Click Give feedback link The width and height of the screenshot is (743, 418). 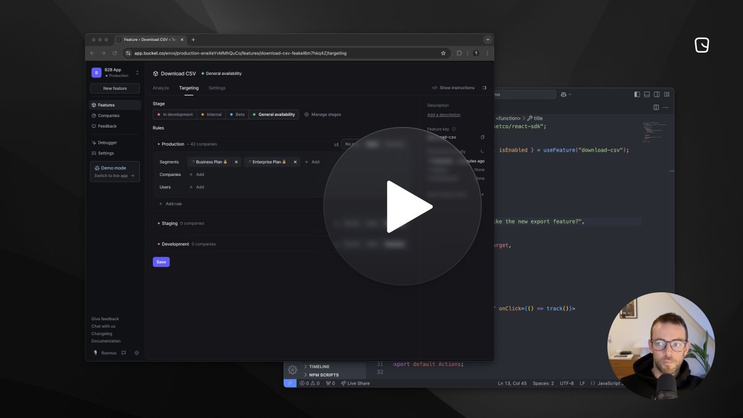[x=105, y=319]
